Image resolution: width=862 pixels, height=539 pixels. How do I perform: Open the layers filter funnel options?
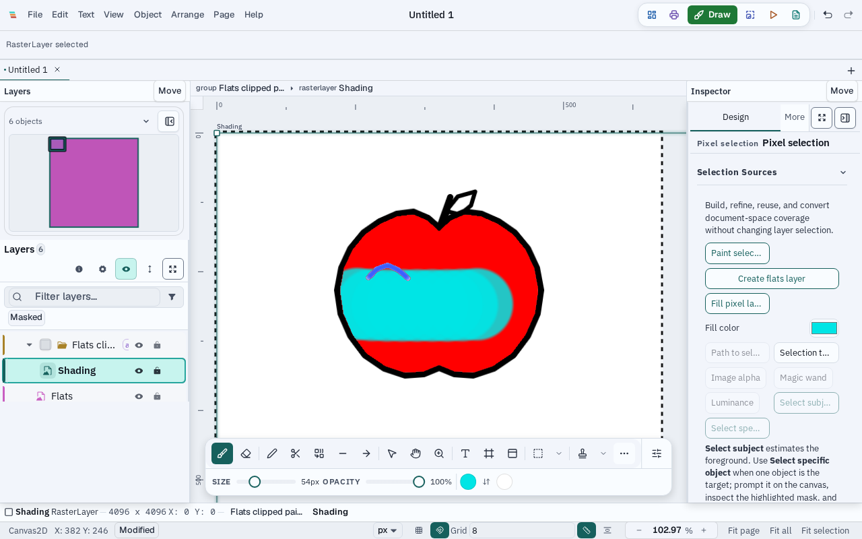tap(172, 296)
